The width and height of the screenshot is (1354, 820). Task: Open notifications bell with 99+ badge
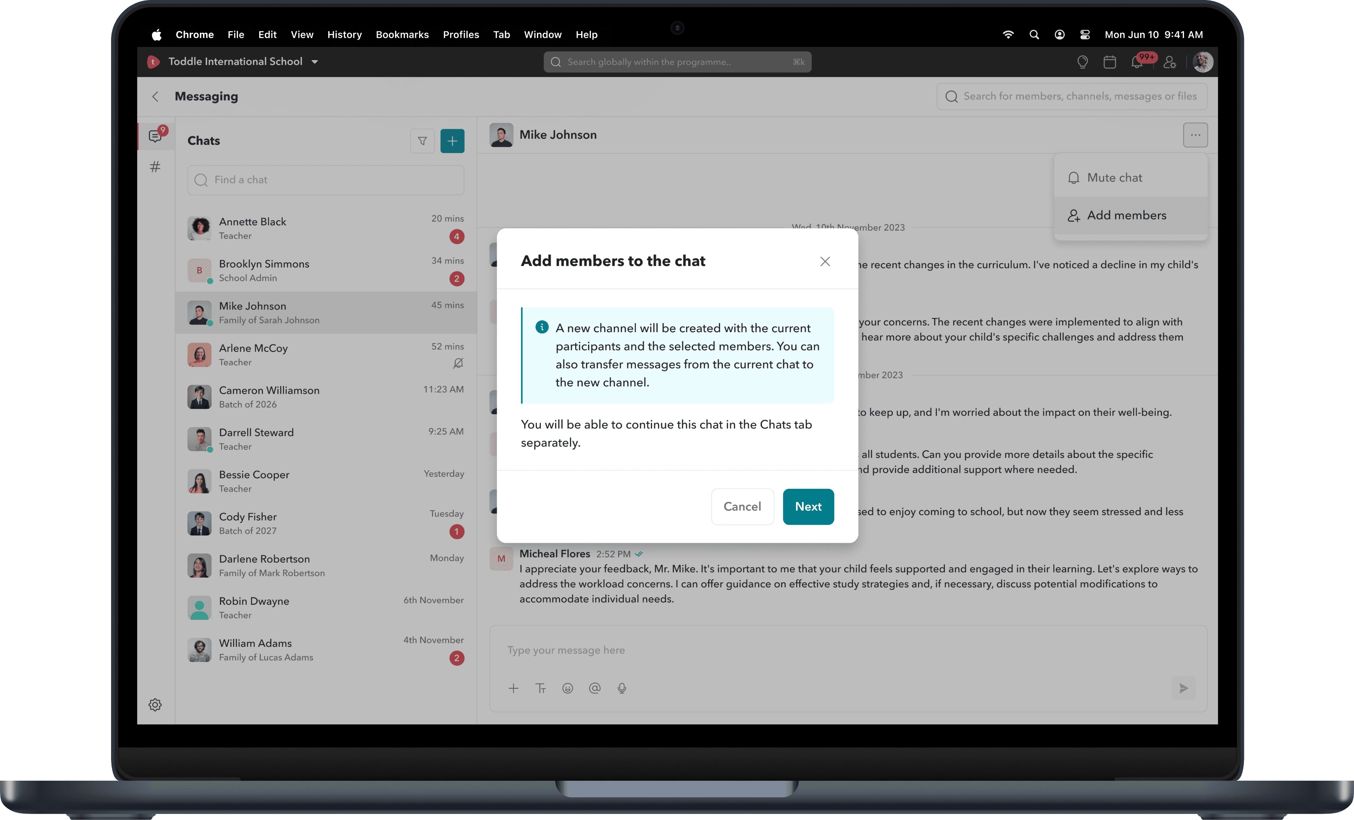[x=1137, y=62]
